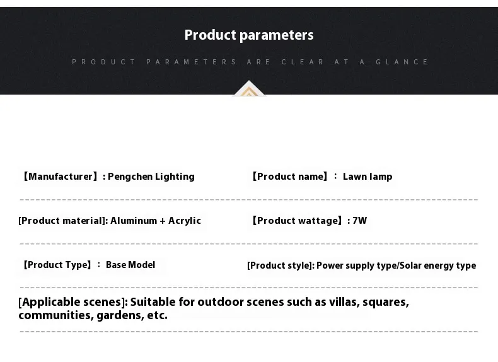This screenshot has height=362, width=498.
Task: Select the "Pengchen Lighting" manufacturer value
Action: click(151, 177)
